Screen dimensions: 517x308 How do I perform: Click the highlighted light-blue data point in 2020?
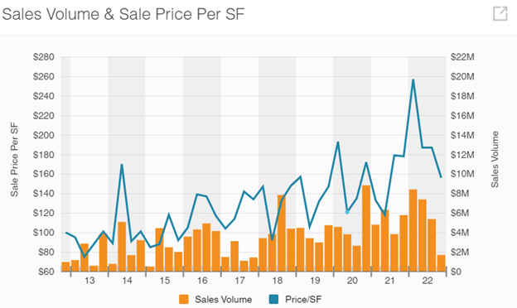click(347, 212)
